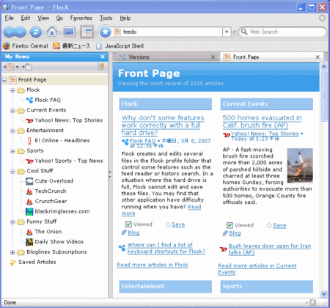Open the 500 homes evacuated article

coord(262,122)
